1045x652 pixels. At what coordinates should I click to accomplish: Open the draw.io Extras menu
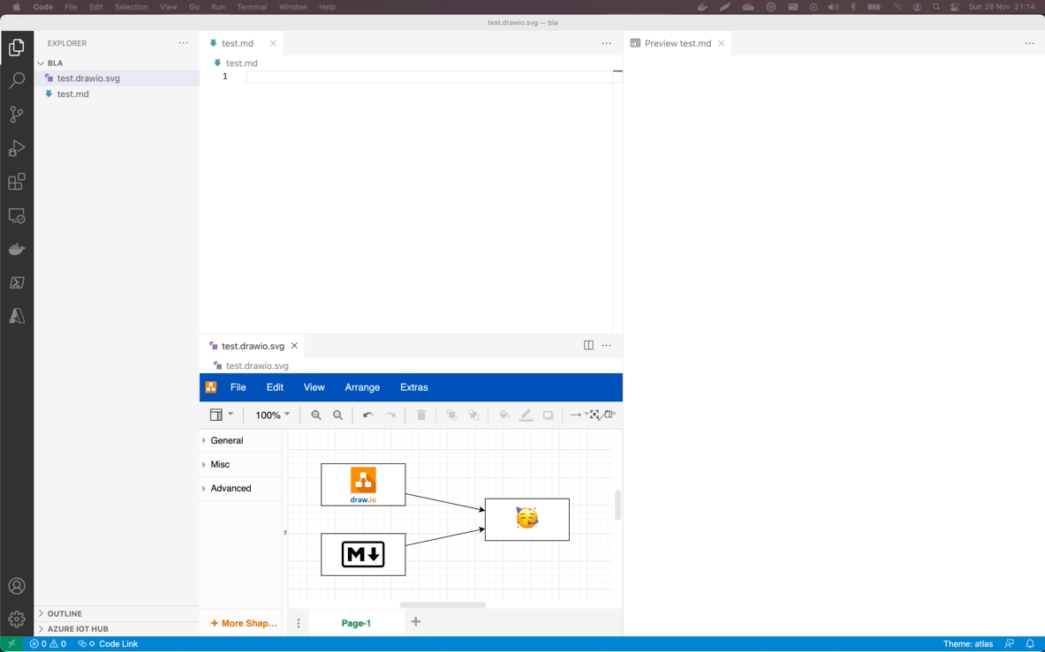pos(414,387)
